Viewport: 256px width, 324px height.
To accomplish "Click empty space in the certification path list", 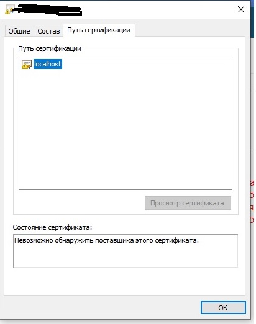I will tap(126, 128).
